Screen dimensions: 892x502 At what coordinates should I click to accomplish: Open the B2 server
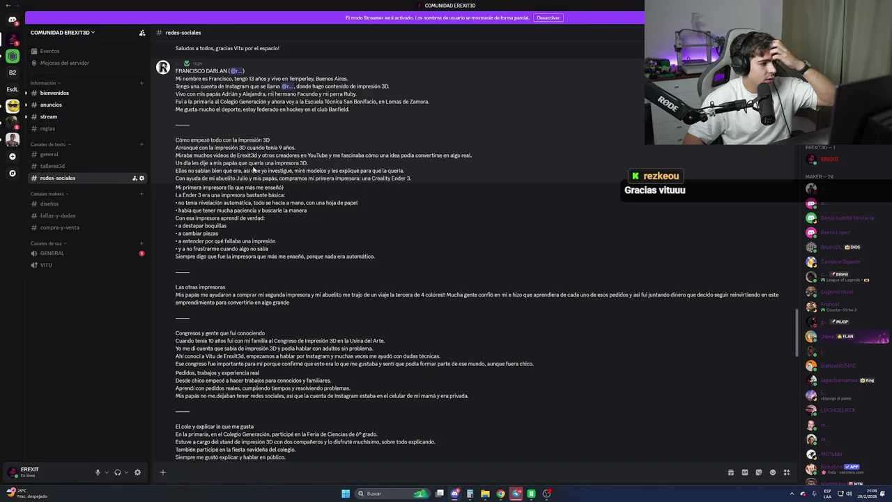[x=13, y=73]
